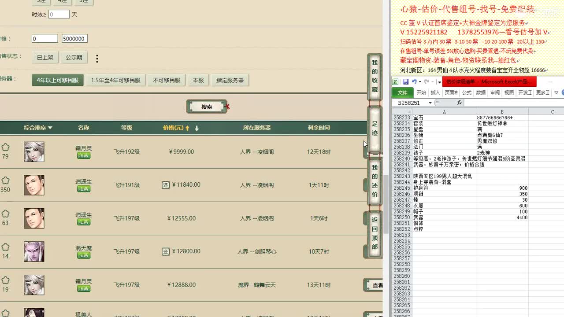The image size is (564, 317).
Task: Open the 数据 ribbon tab
Action: click(481, 92)
